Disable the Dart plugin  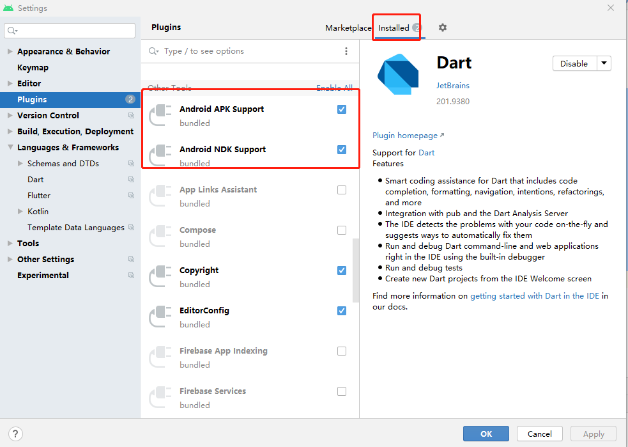click(x=574, y=63)
